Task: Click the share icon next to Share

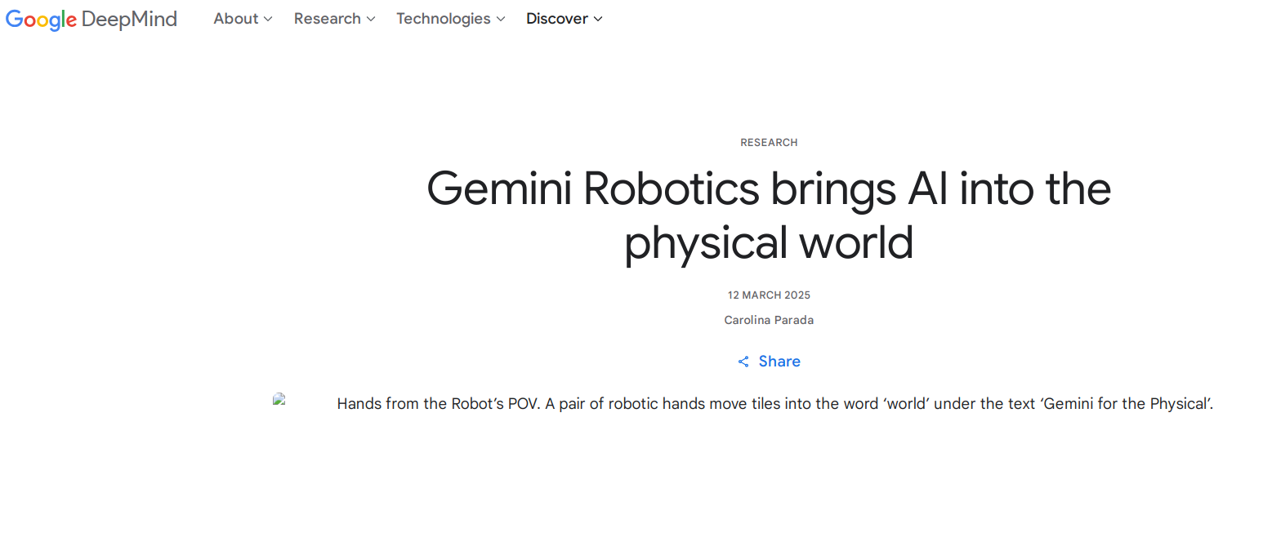Action: 743,362
